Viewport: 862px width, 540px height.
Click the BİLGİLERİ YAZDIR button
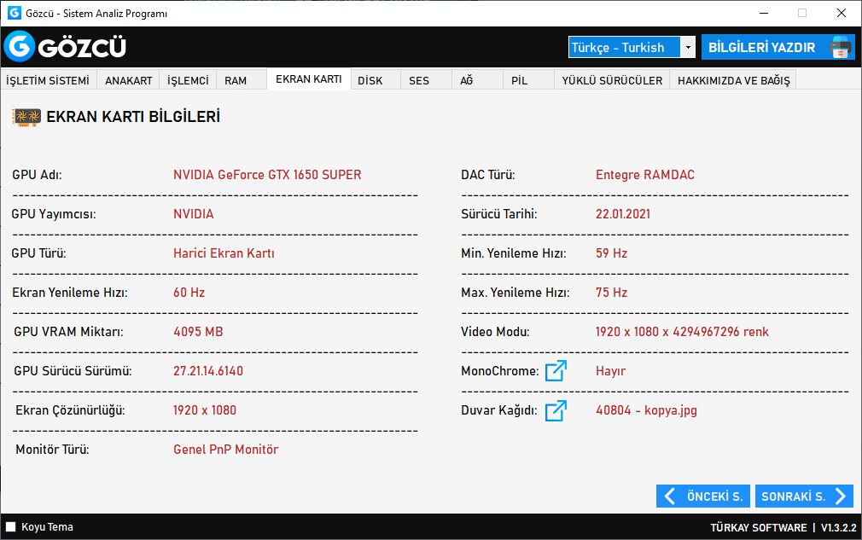(778, 47)
